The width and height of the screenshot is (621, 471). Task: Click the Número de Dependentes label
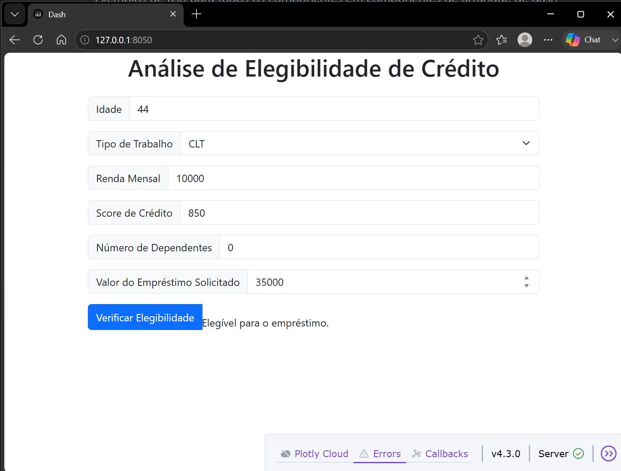pyautogui.click(x=154, y=247)
